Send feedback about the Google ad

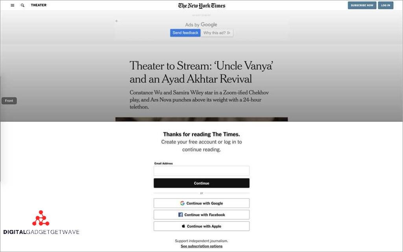pos(185,33)
